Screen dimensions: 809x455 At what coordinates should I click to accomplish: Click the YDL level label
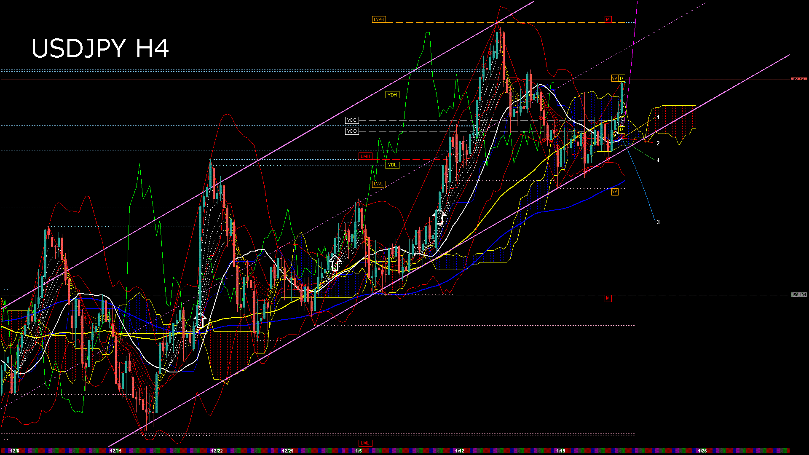click(393, 165)
